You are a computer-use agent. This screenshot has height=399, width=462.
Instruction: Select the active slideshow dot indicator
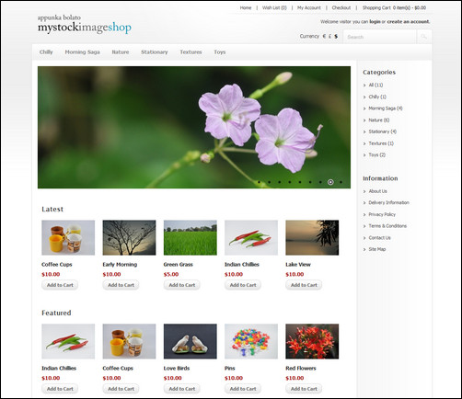pos(330,182)
